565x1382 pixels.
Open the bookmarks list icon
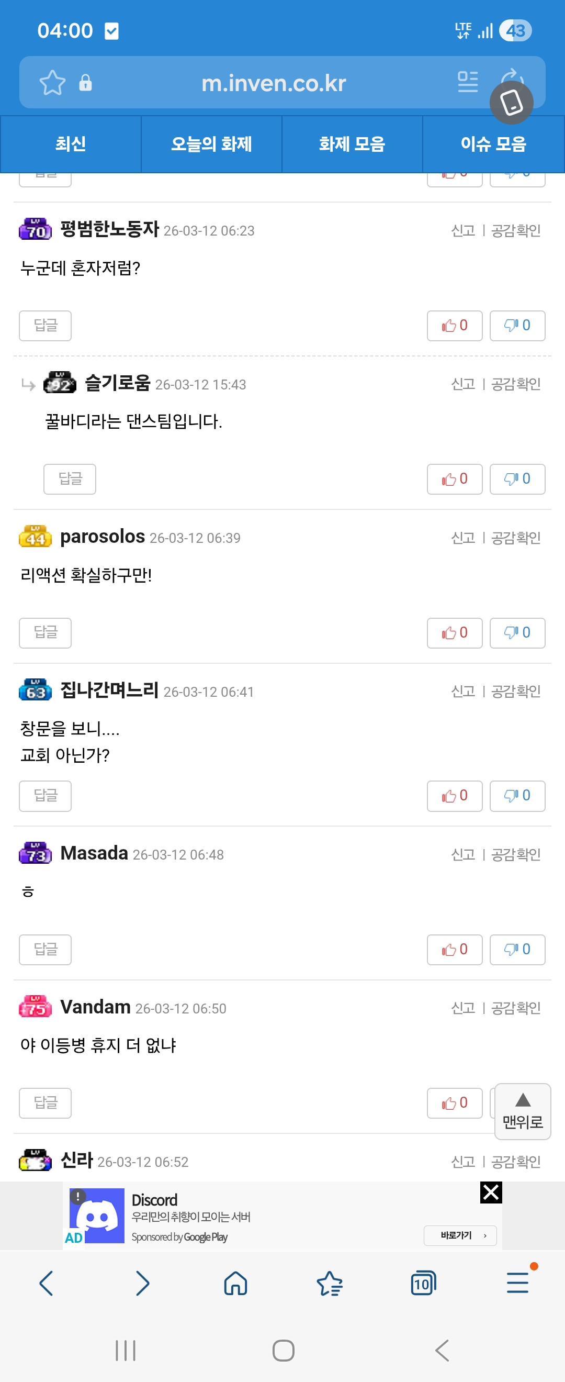(329, 1283)
